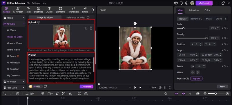The height and width of the screenshot is (105, 232).
Task: Toggle the Rotate keyframe diamond
Action: click(x=225, y=66)
